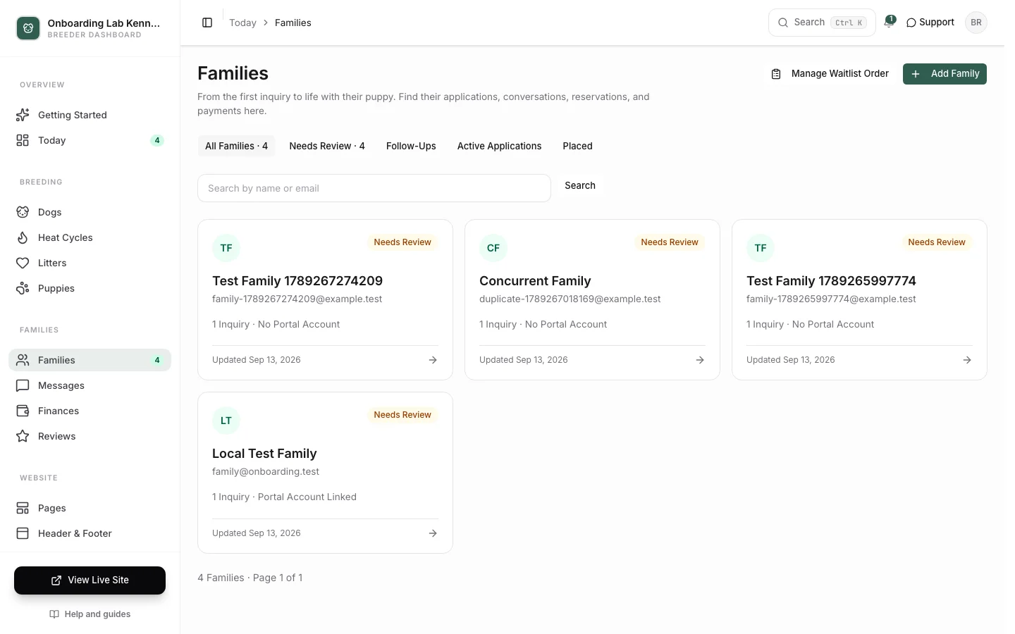Click Needs Review badge on Concurrent Family
The image size is (1015, 634).
coord(670,242)
